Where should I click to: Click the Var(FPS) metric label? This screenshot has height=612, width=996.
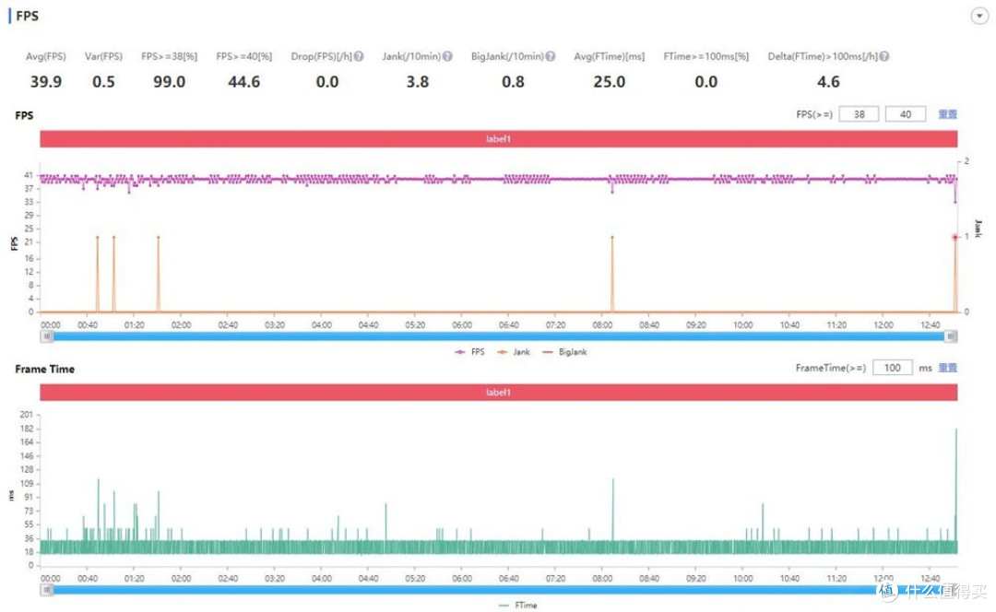pos(103,56)
